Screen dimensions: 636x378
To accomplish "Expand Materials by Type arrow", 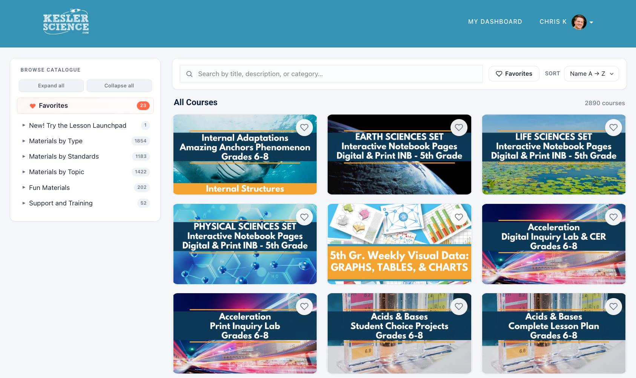I will pyautogui.click(x=24, y=141).
